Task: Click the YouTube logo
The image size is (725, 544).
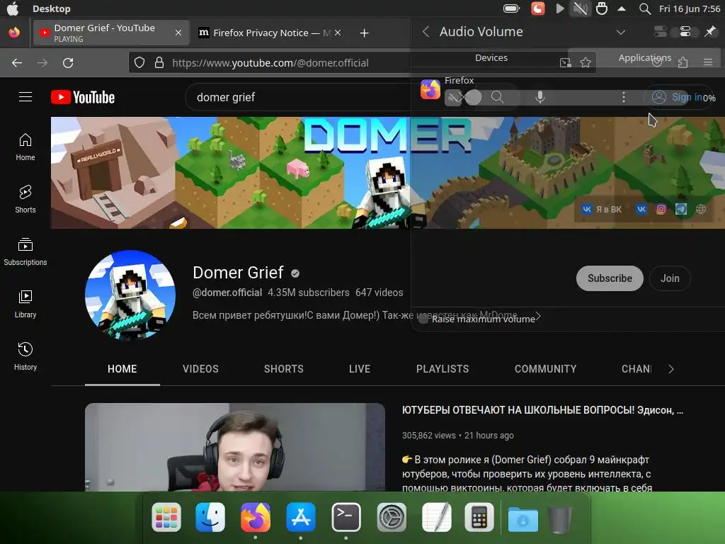Action: 83,97
